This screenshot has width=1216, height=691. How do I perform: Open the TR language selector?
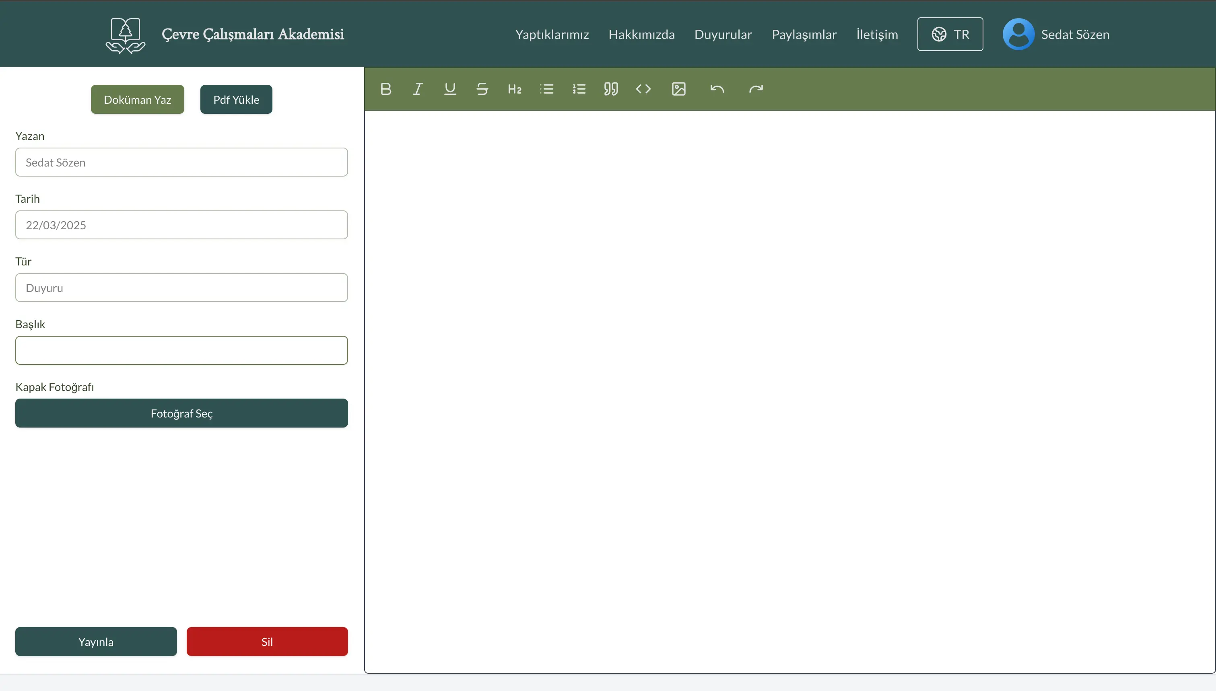(950, 34)
